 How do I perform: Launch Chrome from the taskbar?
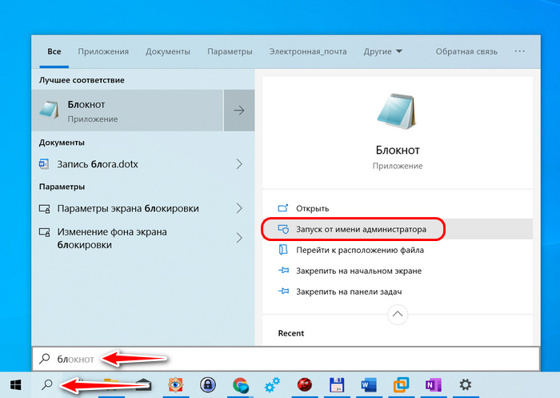coord(240,385)
